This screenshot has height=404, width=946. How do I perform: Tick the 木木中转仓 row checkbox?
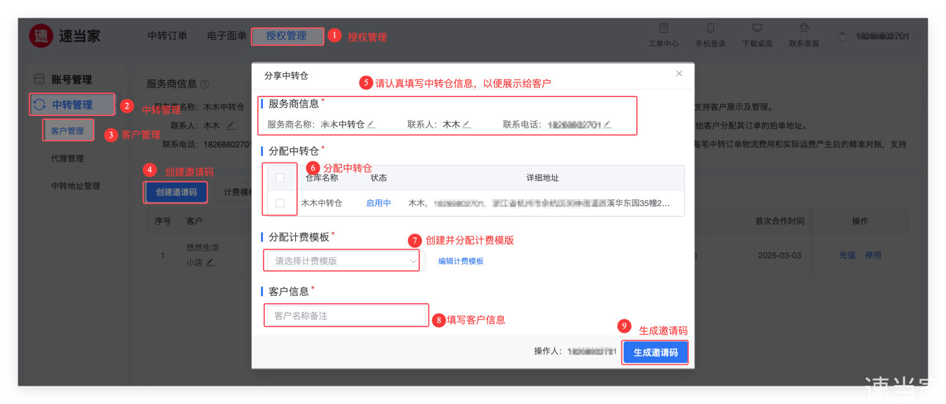tap(280, 204)
